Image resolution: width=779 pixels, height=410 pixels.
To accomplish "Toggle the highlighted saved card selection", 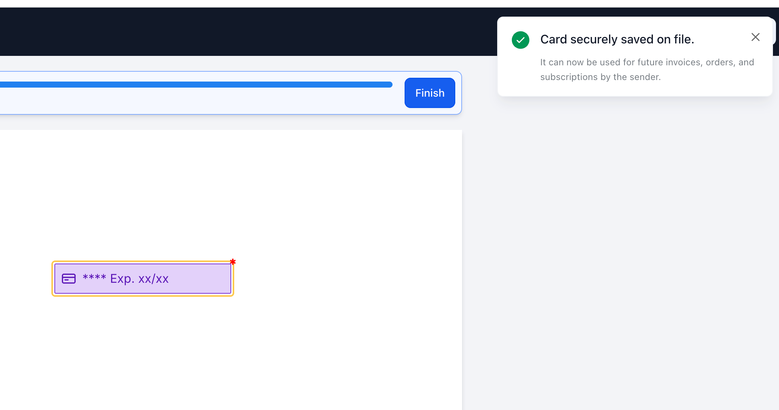I will pyautogui.click(x=142, y=279).
